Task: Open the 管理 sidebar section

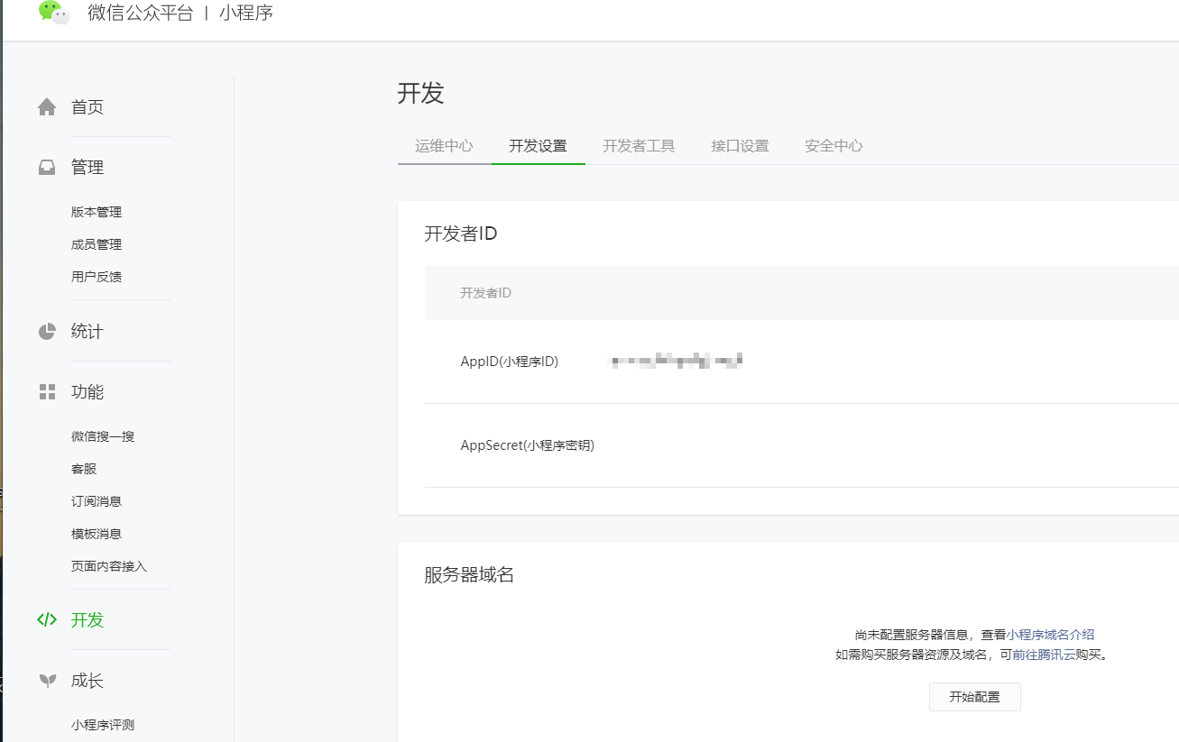Action: click(x=88, y=168)
